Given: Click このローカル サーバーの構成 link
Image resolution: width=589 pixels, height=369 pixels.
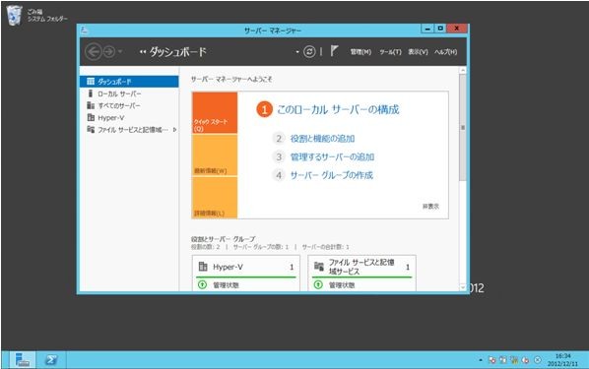Looking at the screenshot, I should point(338,109).
